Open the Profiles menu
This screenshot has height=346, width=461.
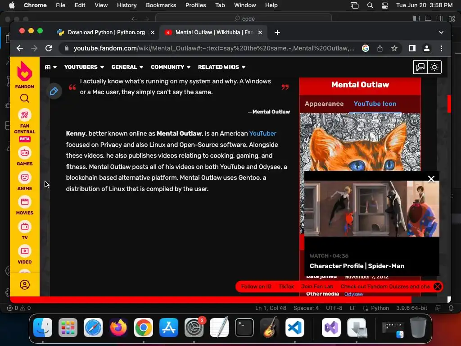tap(195, 5)
